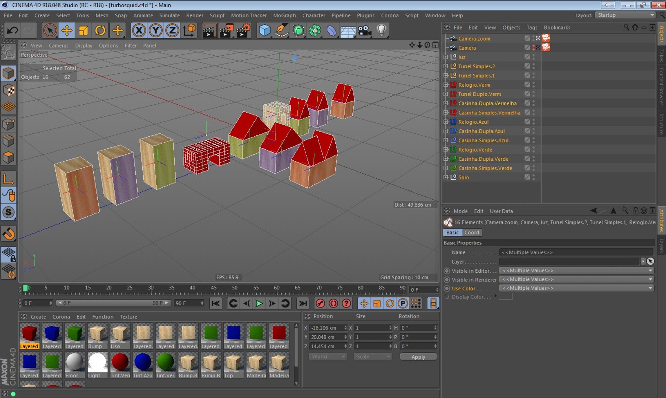The height and width of the screenshot is (398, 666).
Task: Click timeline ruler at frame 45
Action: coord(214,288)
